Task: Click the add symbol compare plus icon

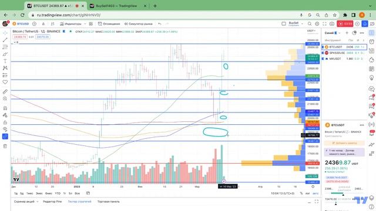Action: click(x=34, y=23)
